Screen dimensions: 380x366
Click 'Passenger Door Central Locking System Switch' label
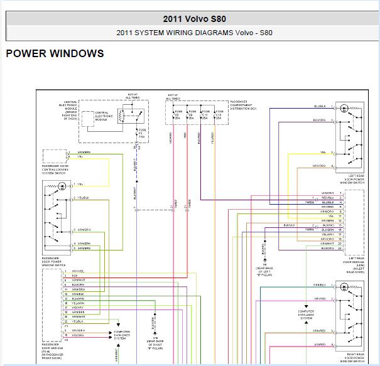[x=55, y=170]
